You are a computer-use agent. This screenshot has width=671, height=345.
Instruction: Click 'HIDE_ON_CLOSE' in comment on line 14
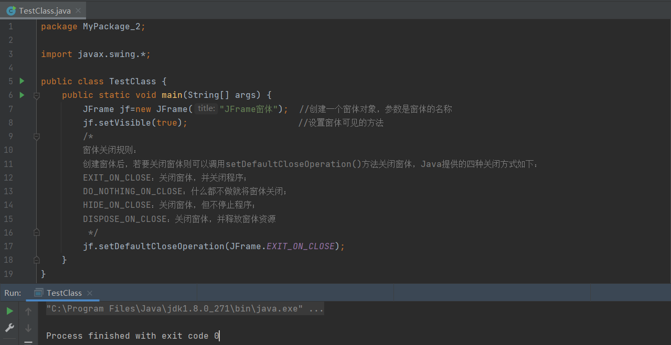[x=117, y=205]
